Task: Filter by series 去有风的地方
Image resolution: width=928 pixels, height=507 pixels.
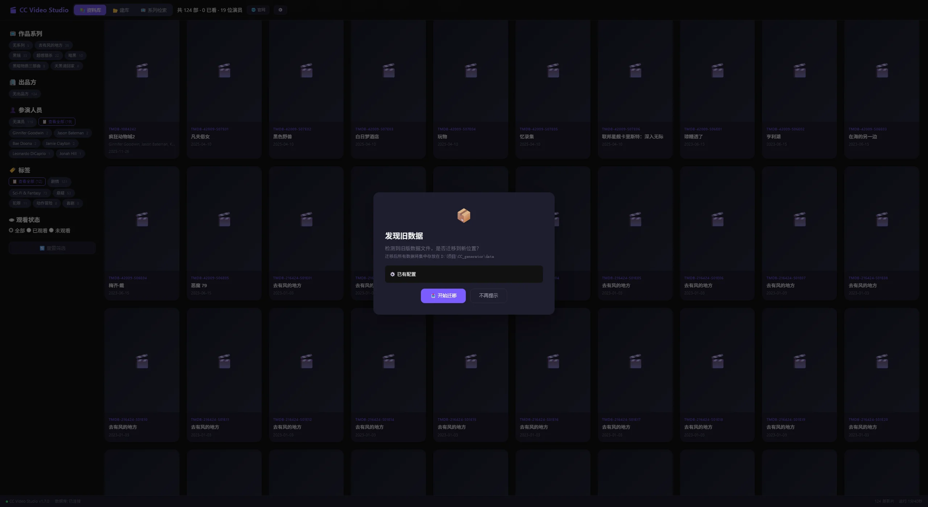Action: (54, 45)
